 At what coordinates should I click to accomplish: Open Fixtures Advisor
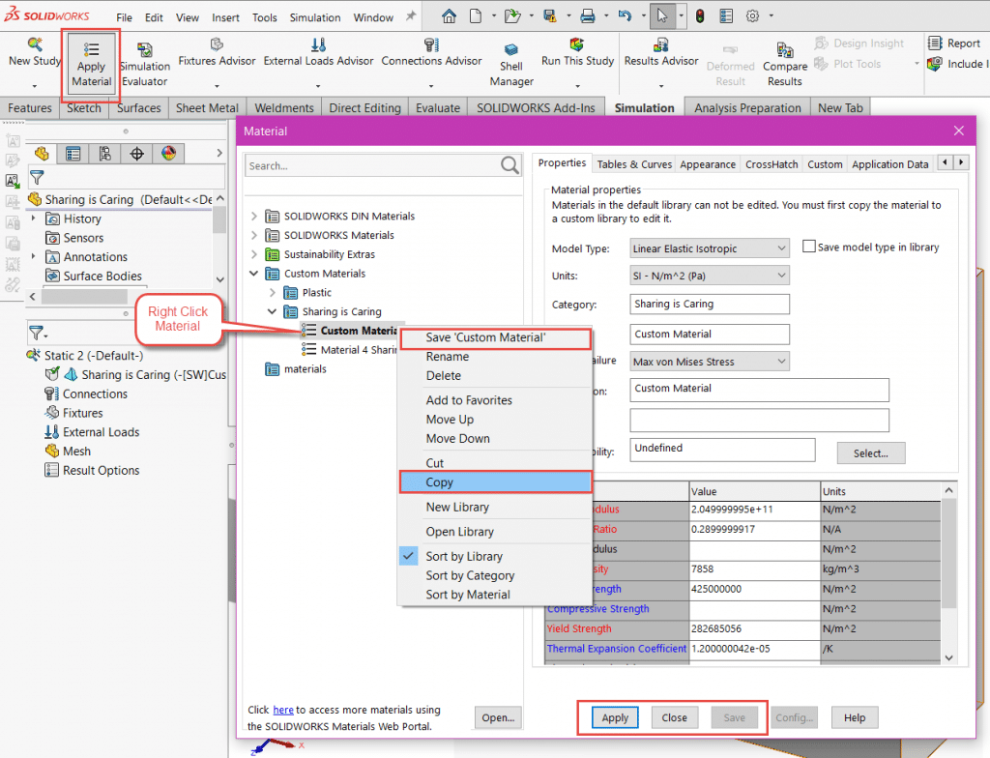[217, 53]
